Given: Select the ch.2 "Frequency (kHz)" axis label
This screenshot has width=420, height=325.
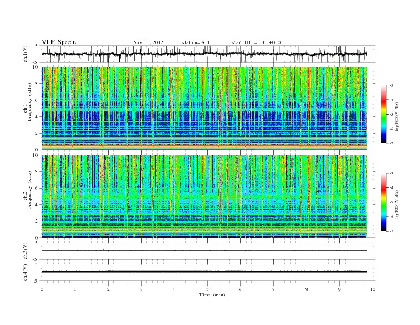Looking at the screenshot, I should 30,190.
